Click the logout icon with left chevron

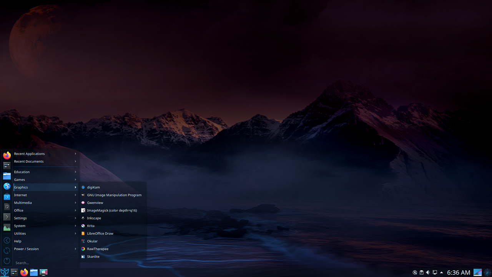7,240
